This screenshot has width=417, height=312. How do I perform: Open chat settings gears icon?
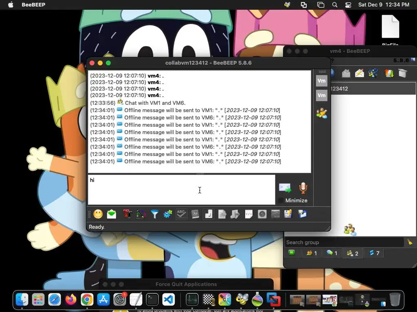coord(168,214)
